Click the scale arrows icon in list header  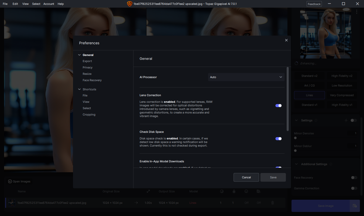pyautogui.click(x=148, y=191)
